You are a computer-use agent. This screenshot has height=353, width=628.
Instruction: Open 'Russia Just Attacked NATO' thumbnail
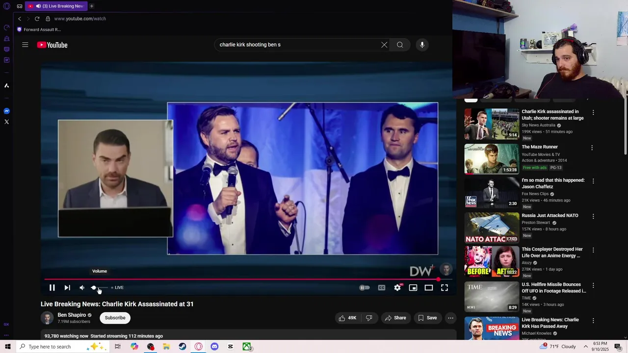(492, 228)
